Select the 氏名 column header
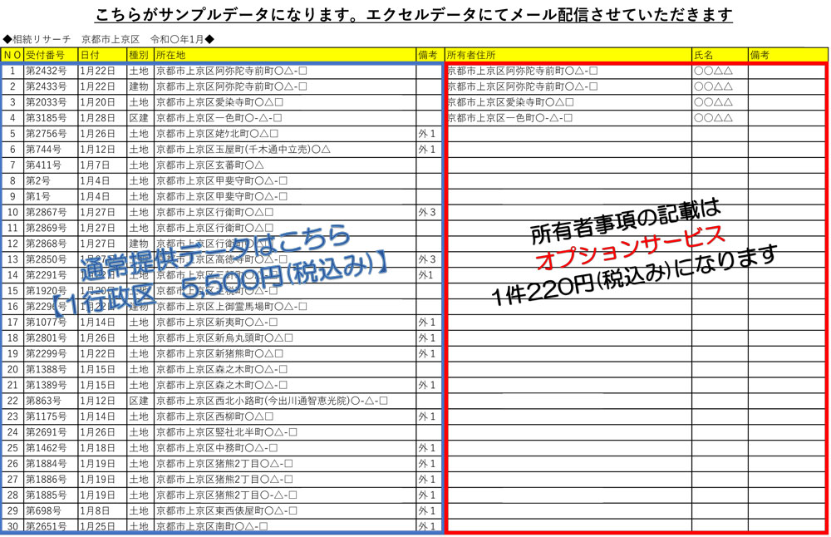 (719, 55)
